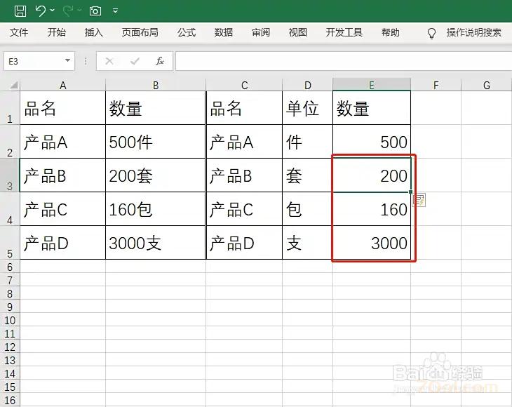Select column D header

[x=308, y=85]
